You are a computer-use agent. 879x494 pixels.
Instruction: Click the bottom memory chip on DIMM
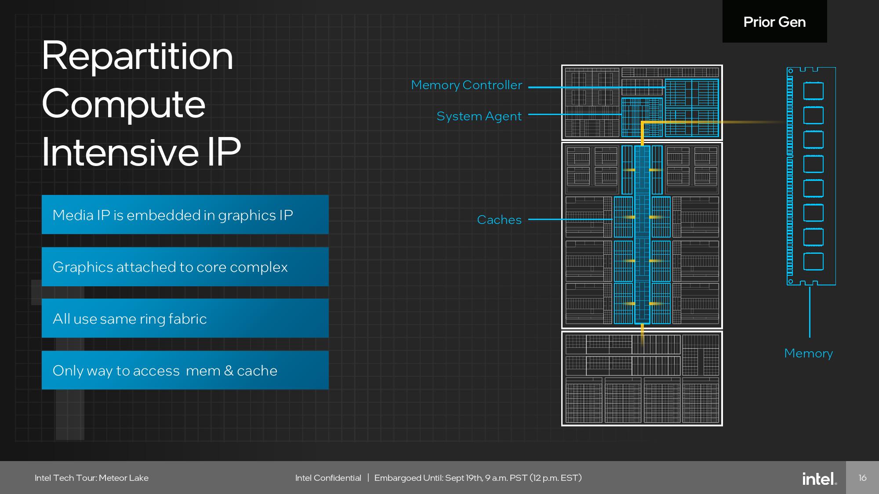813,262
